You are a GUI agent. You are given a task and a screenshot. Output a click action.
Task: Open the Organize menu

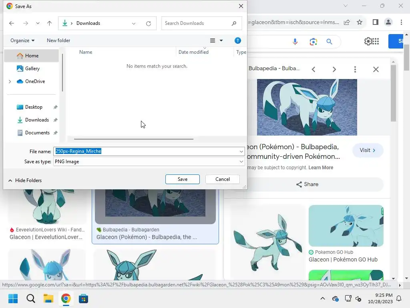coord(22,41)
